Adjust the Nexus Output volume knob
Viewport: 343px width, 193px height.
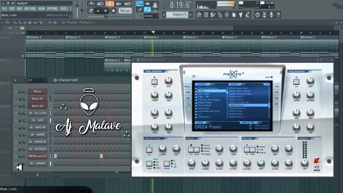coord(304,164)
